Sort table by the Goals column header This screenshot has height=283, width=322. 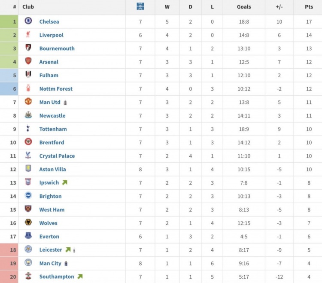244,7
